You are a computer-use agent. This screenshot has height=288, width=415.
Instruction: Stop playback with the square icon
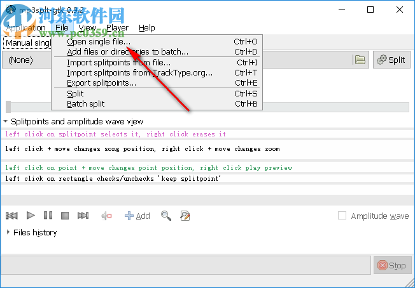(65, 216)
